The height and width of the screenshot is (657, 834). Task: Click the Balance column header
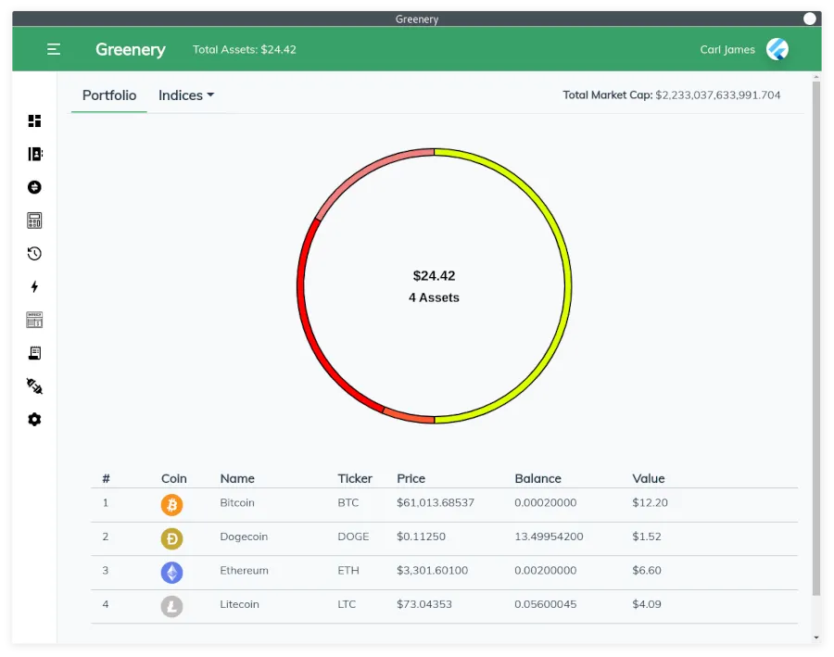coord(537,478)
